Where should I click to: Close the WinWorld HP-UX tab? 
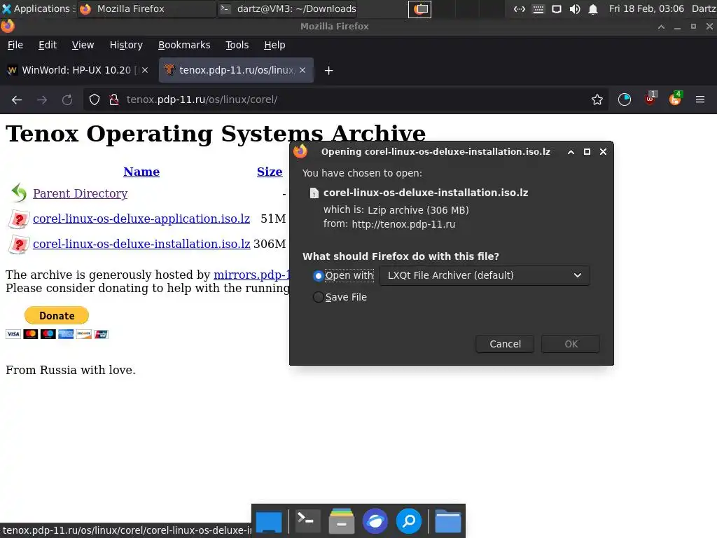click(145, 70)
